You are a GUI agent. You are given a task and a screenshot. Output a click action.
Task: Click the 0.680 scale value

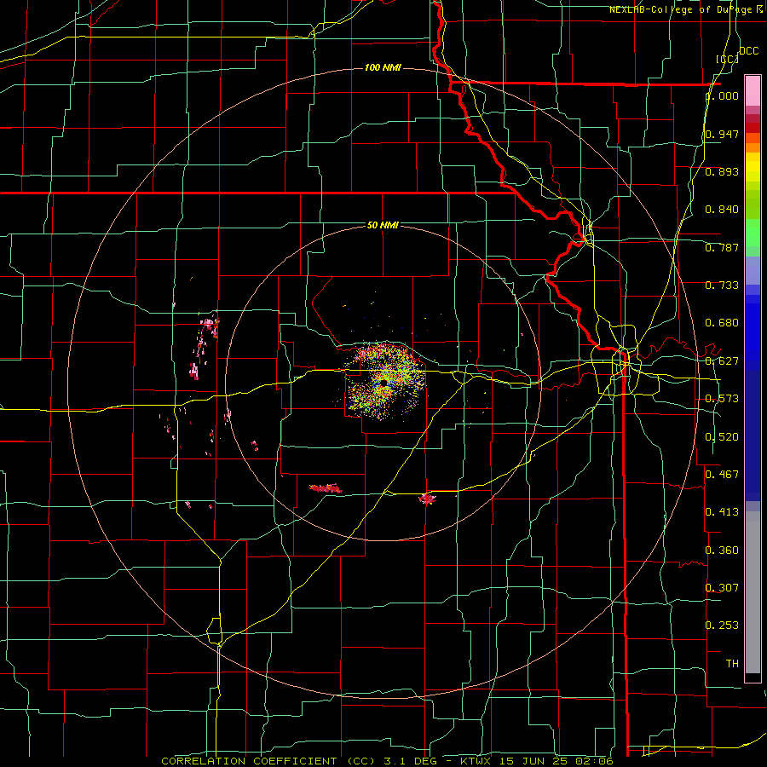click(x=722, y=323)
